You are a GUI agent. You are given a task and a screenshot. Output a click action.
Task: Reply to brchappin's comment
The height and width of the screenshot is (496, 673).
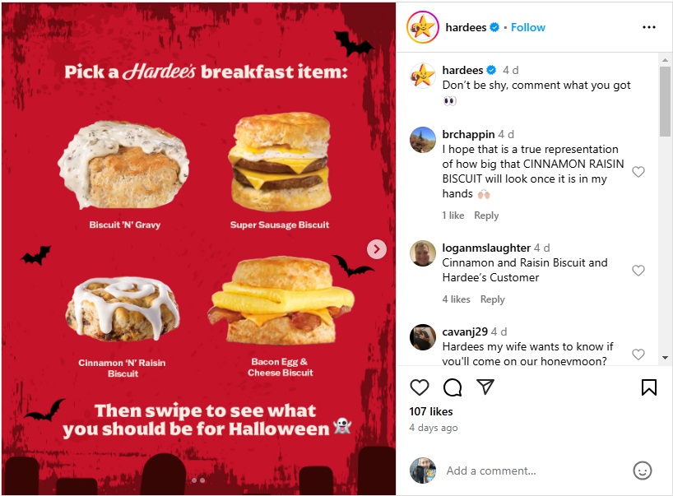coord(486,215)
